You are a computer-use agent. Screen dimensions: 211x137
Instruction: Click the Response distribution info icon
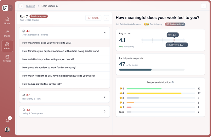pos(173,82)
